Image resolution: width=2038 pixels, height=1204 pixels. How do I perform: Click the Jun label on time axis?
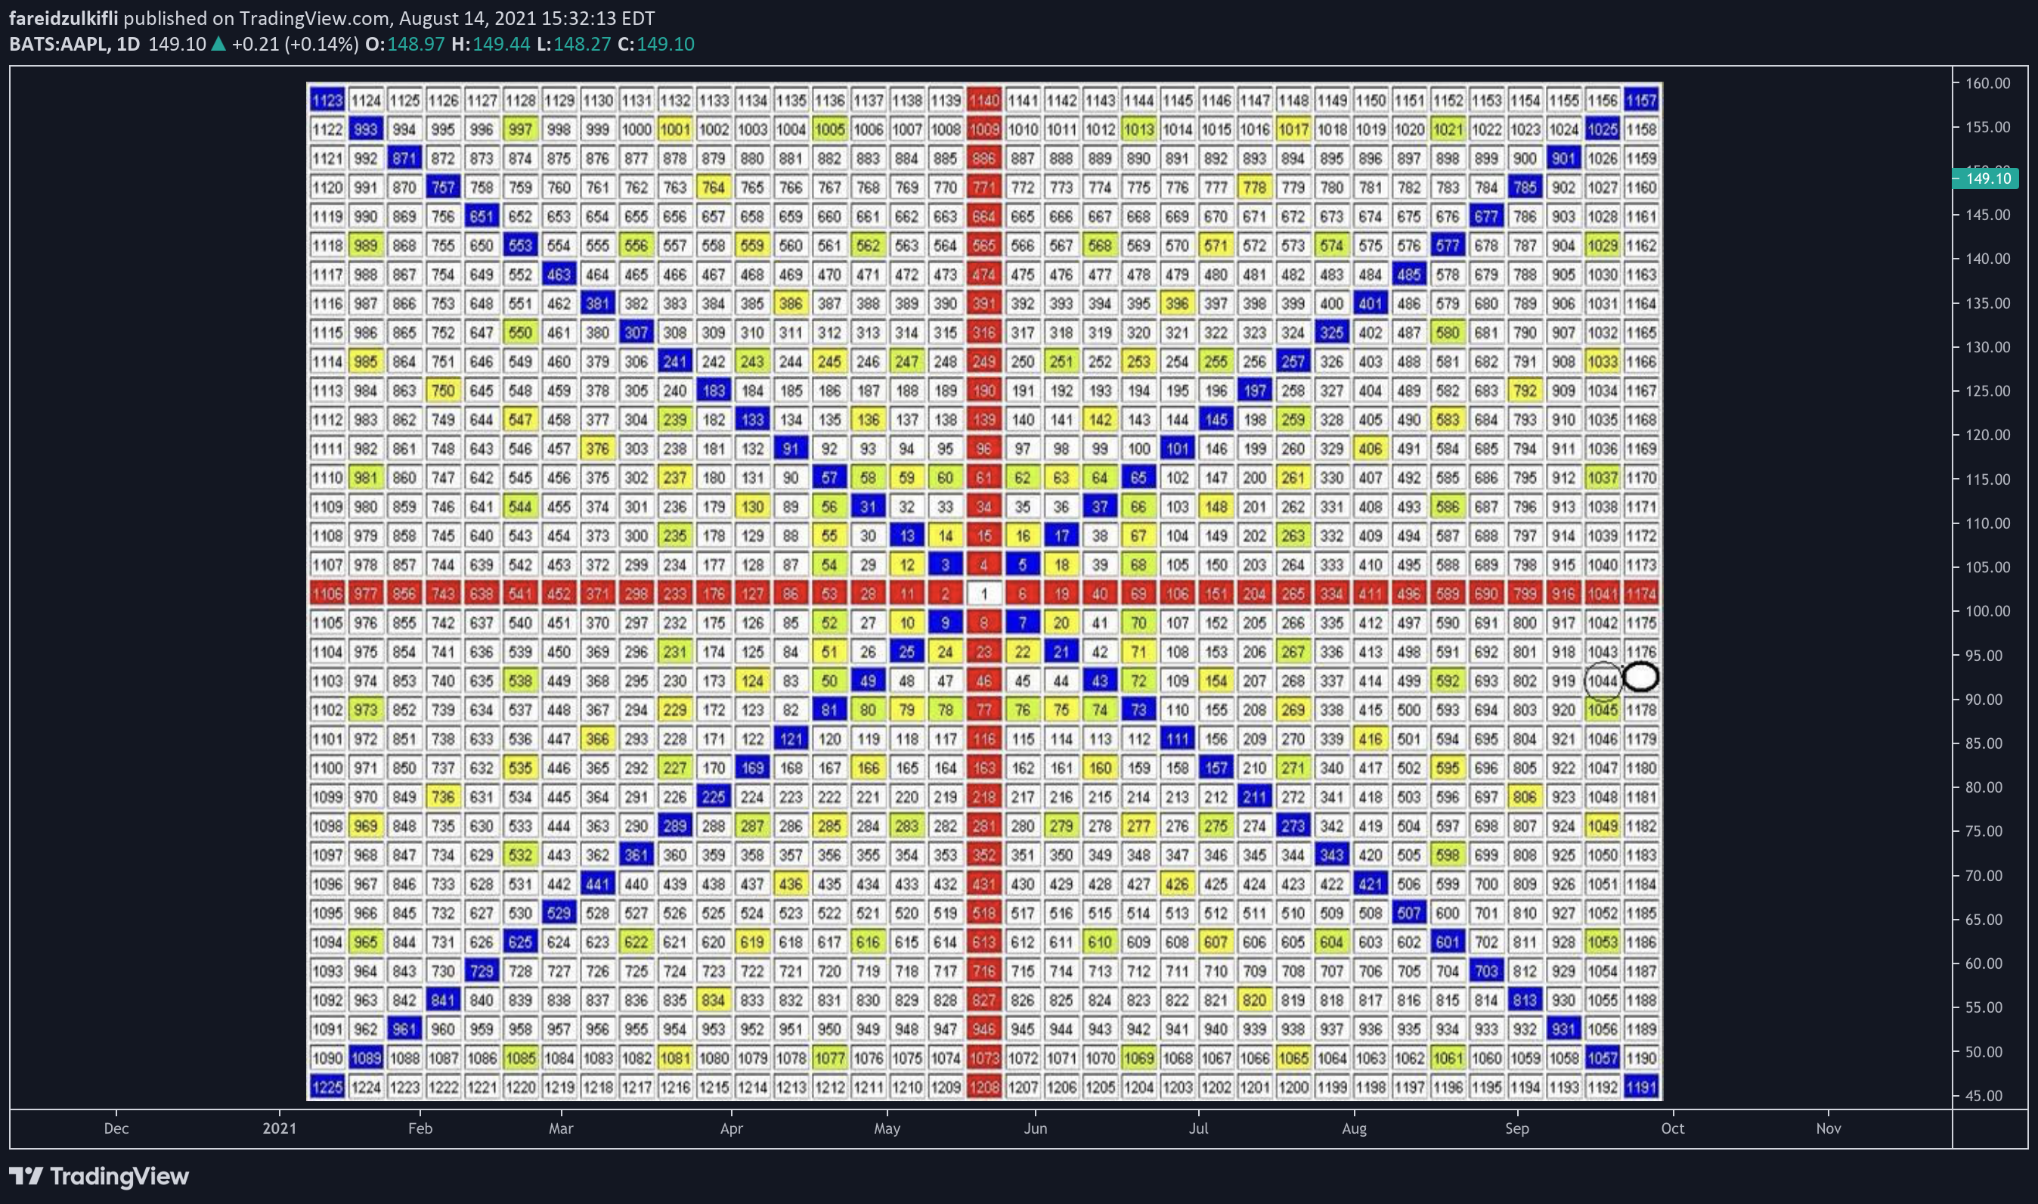[x=1036, y=1128]
